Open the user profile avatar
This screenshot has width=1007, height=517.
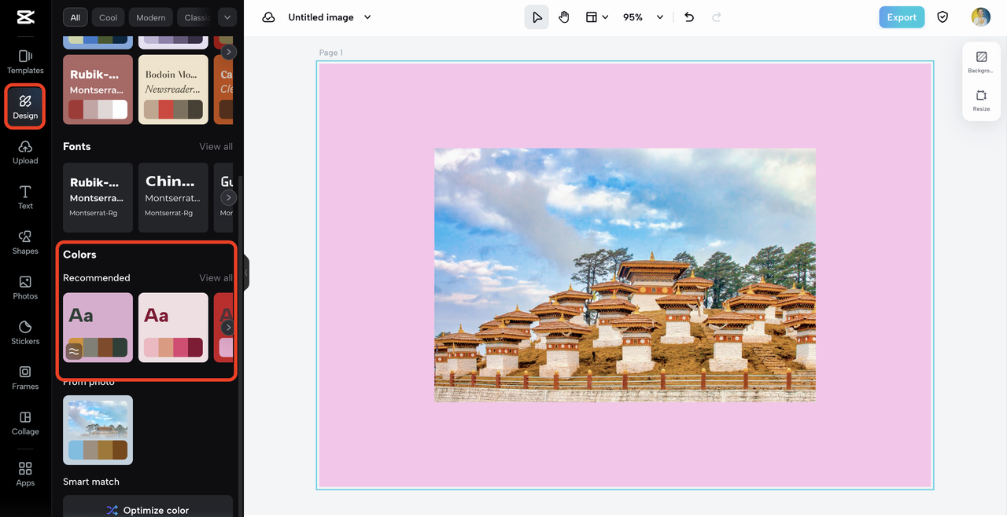click(980, 17)
